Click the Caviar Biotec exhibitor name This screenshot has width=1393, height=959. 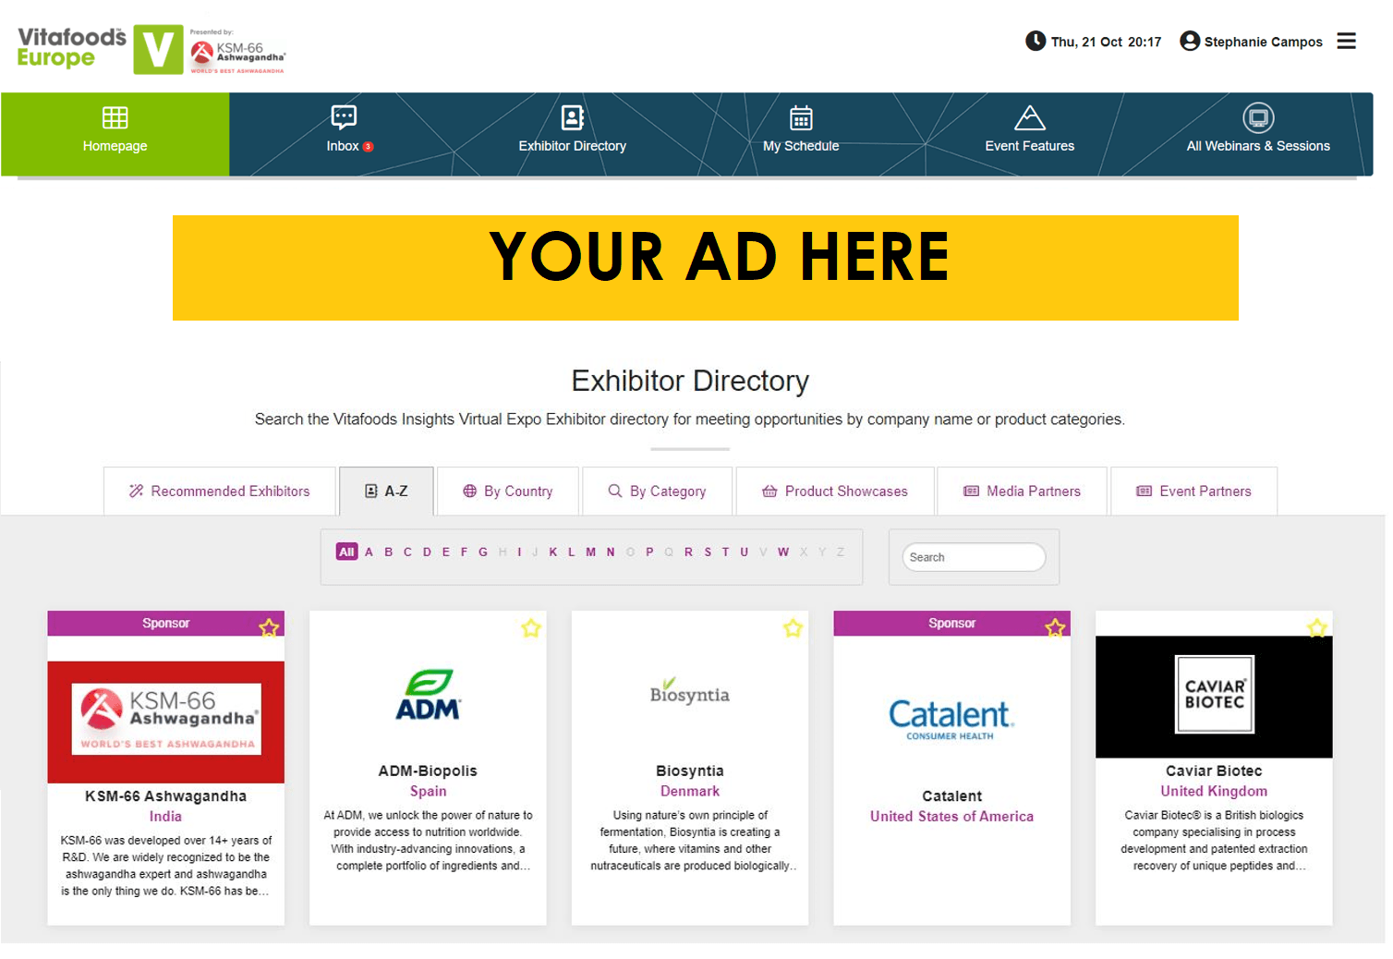[1214, 771]
